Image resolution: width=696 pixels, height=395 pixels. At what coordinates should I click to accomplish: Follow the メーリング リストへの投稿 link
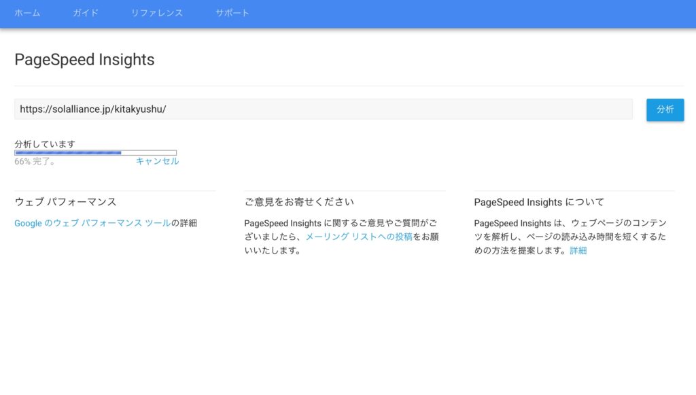pos(359,237)
